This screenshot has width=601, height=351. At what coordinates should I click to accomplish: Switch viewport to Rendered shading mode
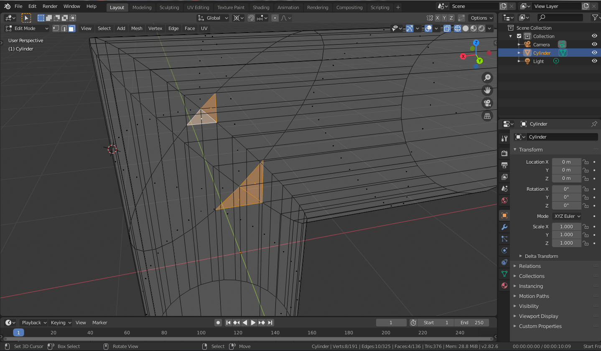481,28
